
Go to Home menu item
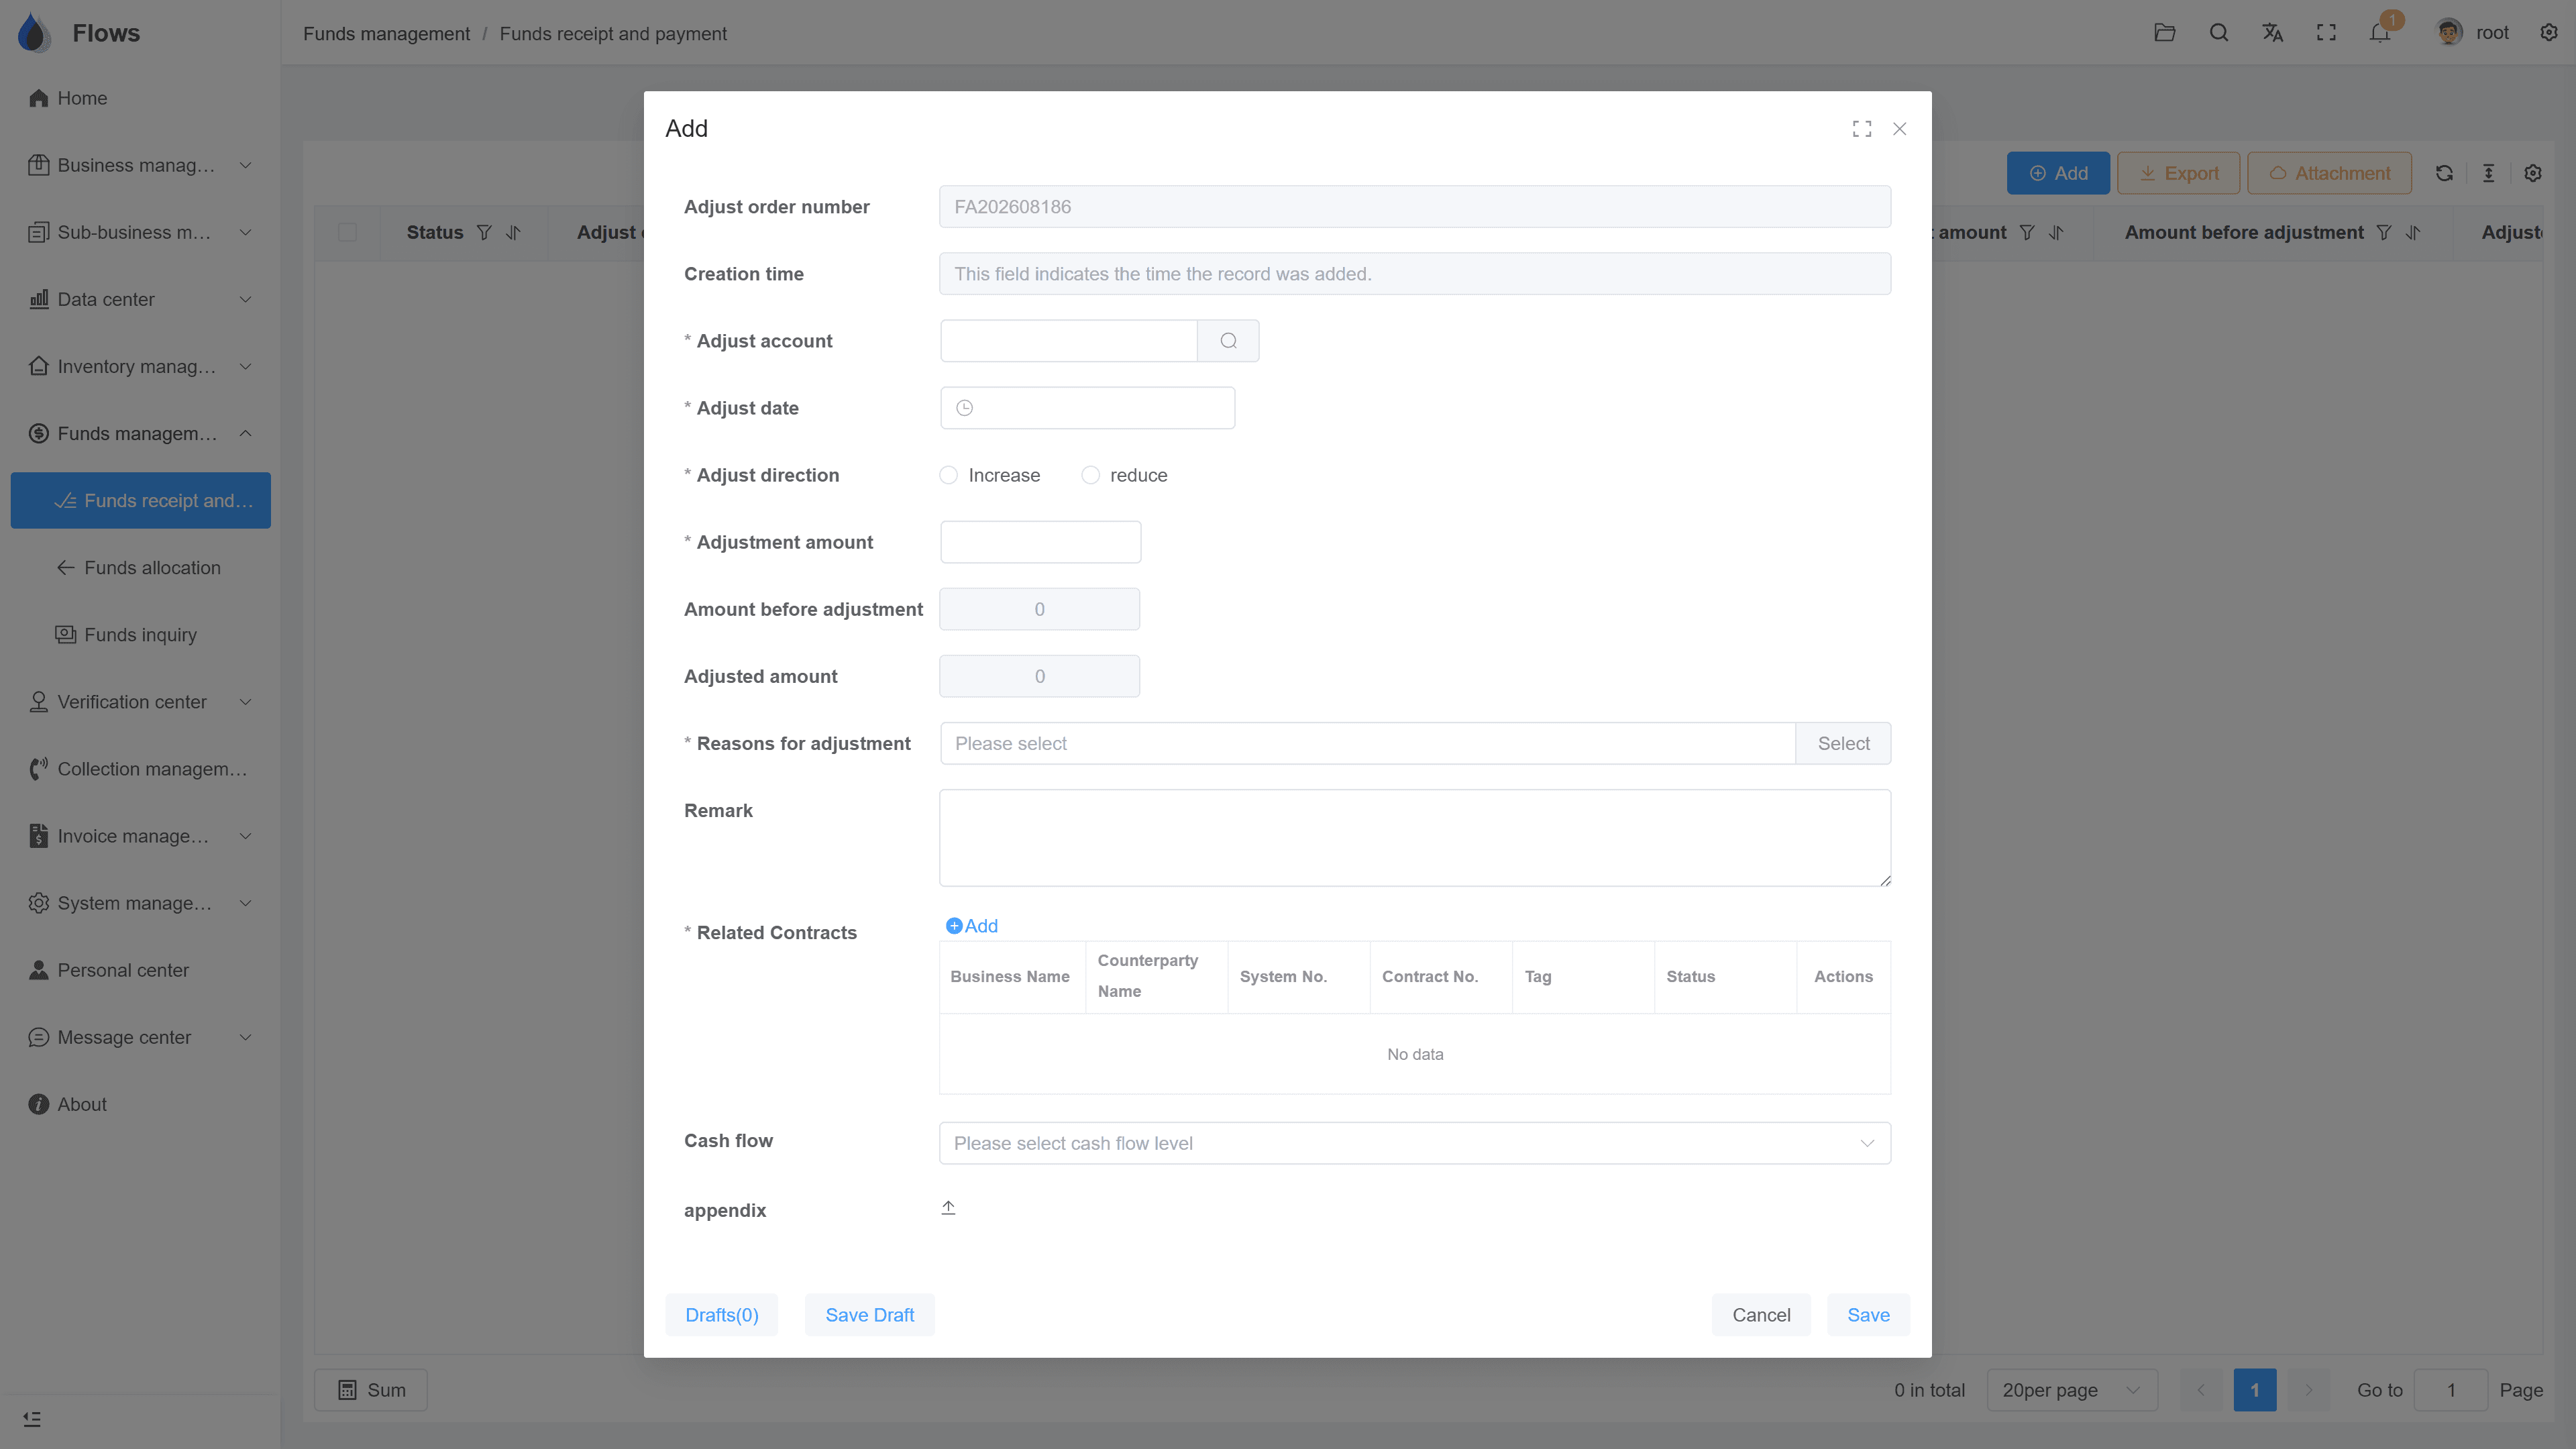pos(140,98)
